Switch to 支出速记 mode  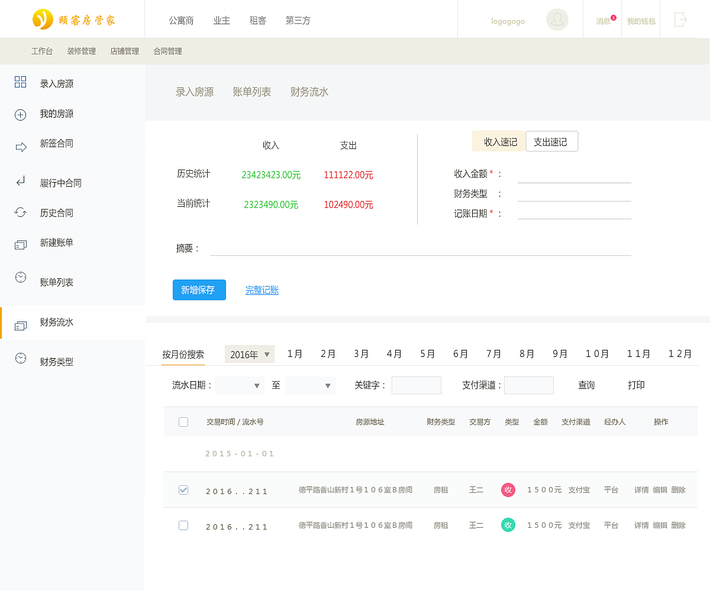(551, 141)
